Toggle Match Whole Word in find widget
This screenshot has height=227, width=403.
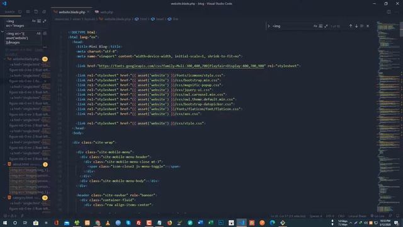[321, 26]
